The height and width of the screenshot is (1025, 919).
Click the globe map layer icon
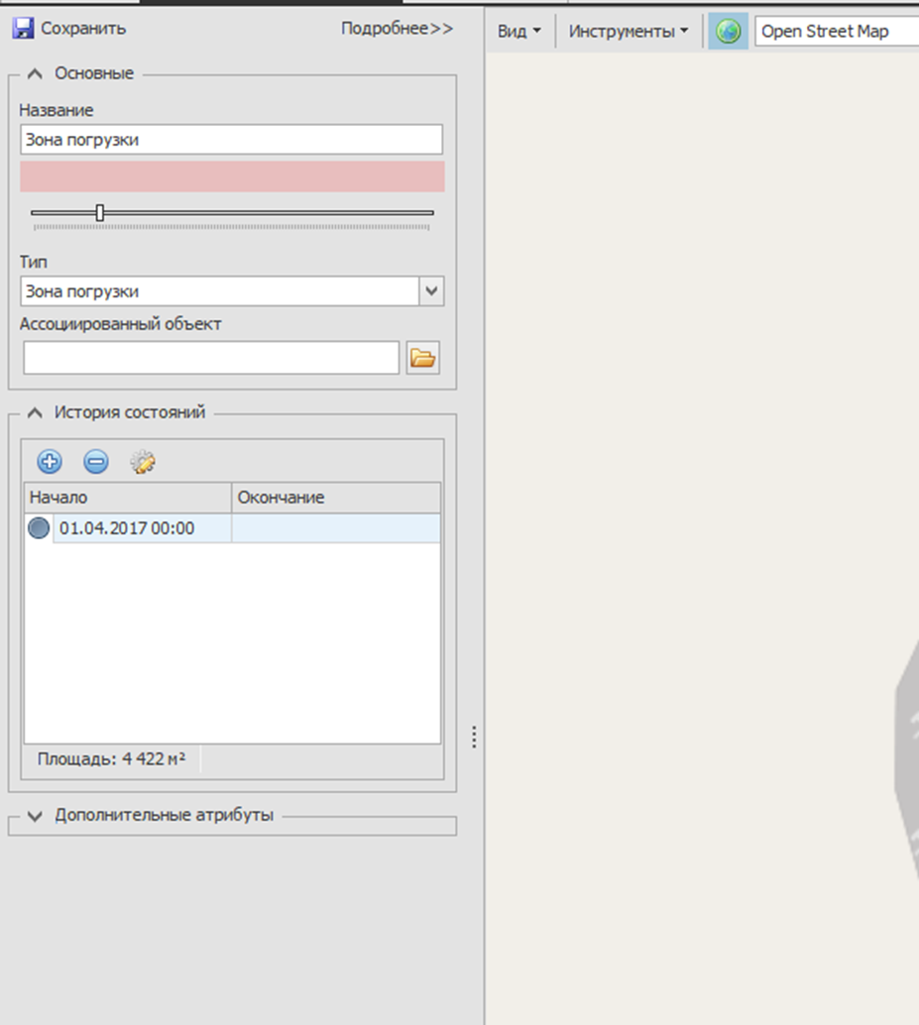(x=729, y=32)
